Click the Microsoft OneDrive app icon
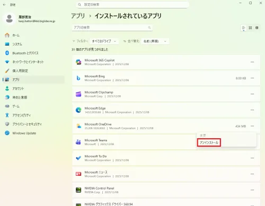 point(78,126)
